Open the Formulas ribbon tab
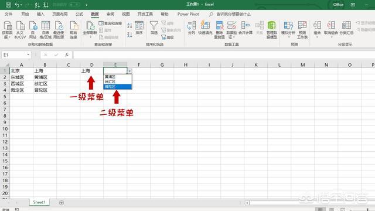375x211 pixels. 80,14
